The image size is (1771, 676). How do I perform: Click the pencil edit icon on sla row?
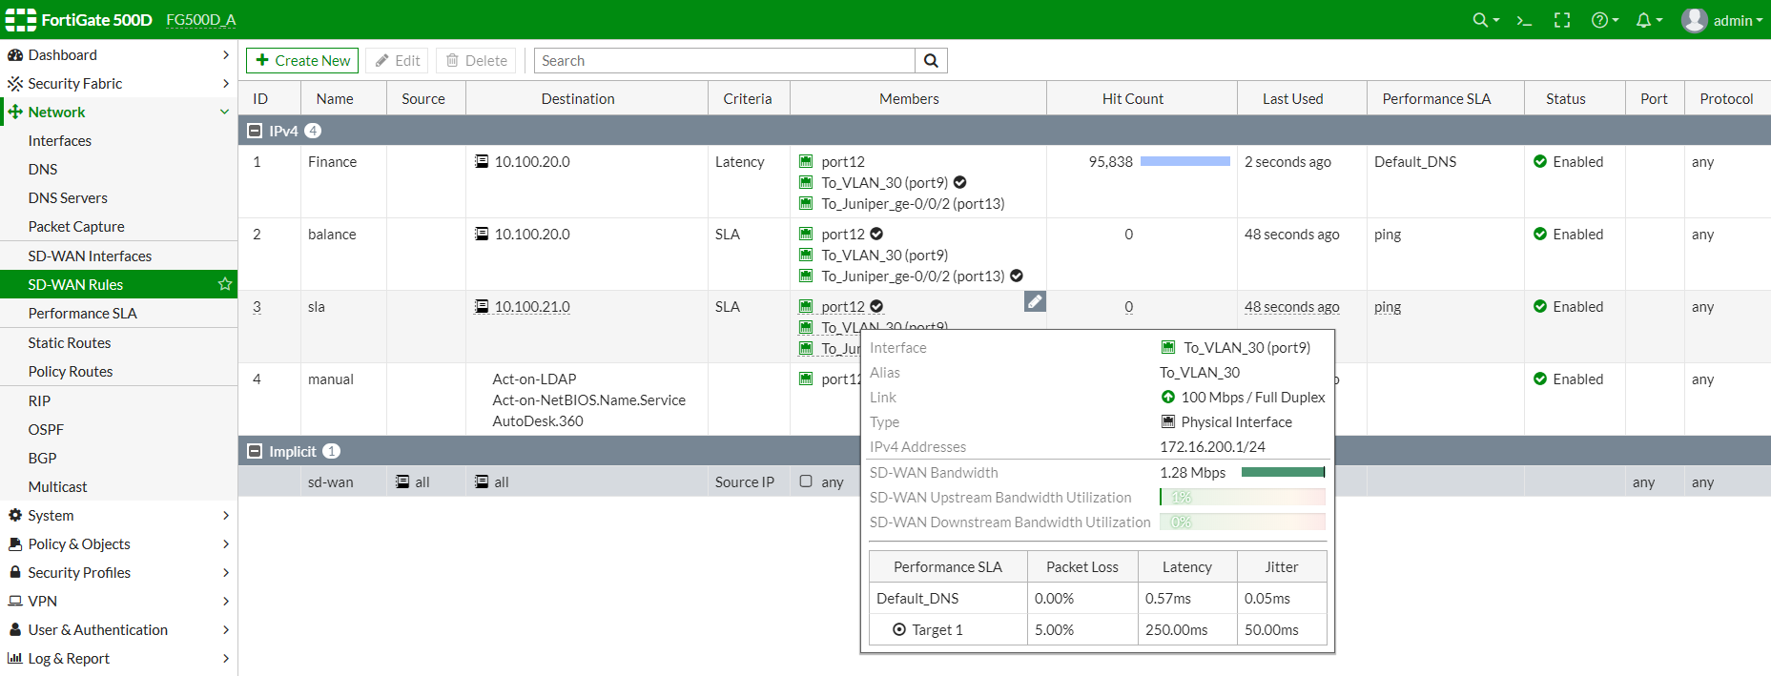pos(1035,301)
